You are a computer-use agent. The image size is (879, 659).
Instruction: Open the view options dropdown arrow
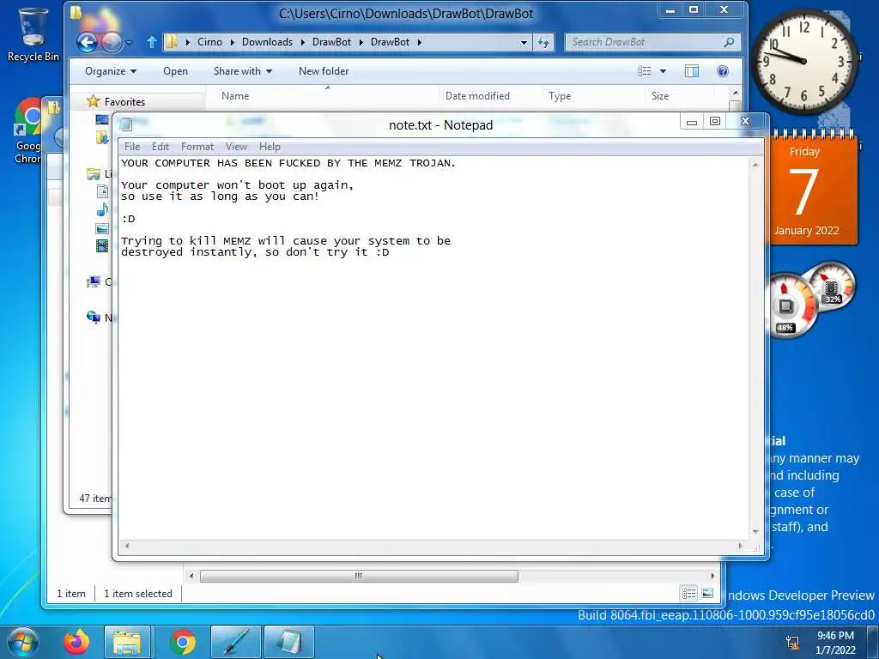tap(664, 71)
